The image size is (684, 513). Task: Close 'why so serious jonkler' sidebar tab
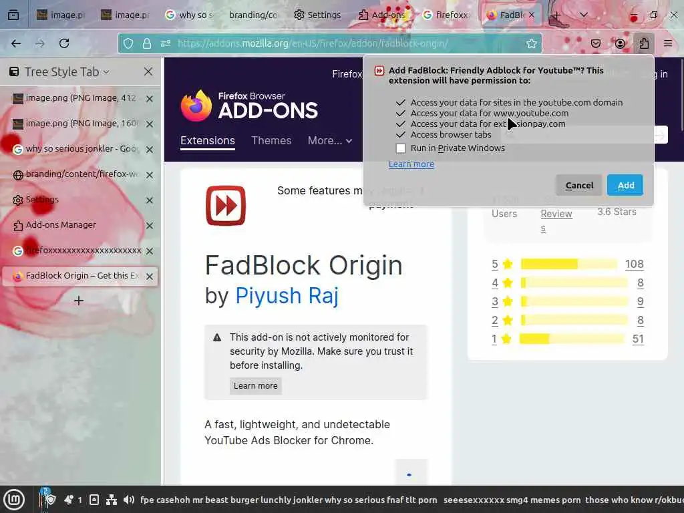149,150
